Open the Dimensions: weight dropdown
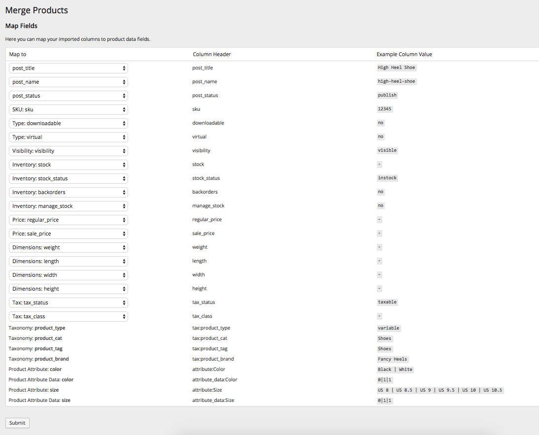 [68, 247]
